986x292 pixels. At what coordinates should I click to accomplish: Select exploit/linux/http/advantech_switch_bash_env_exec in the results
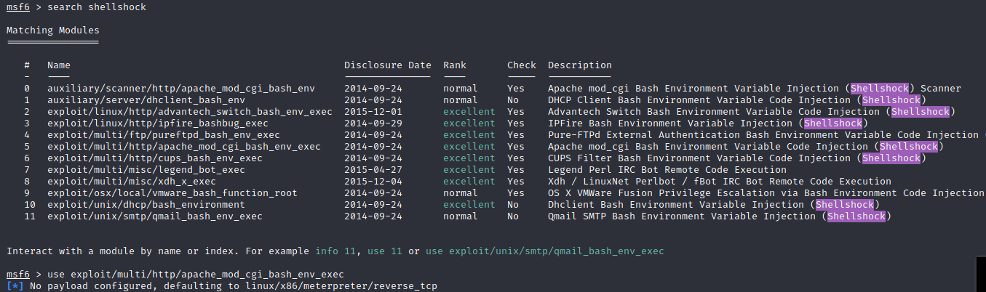[x=189, y=112]
